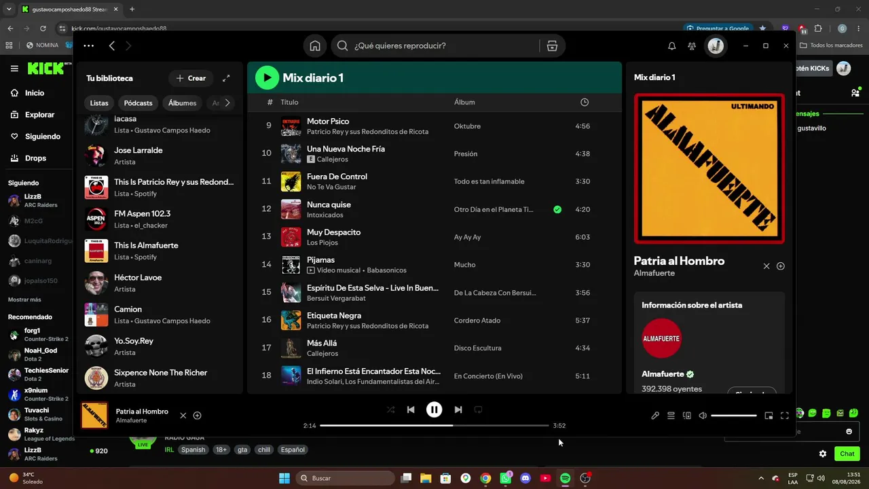
Task: Open Windows Start menu
Action: [x=284, y=478]
